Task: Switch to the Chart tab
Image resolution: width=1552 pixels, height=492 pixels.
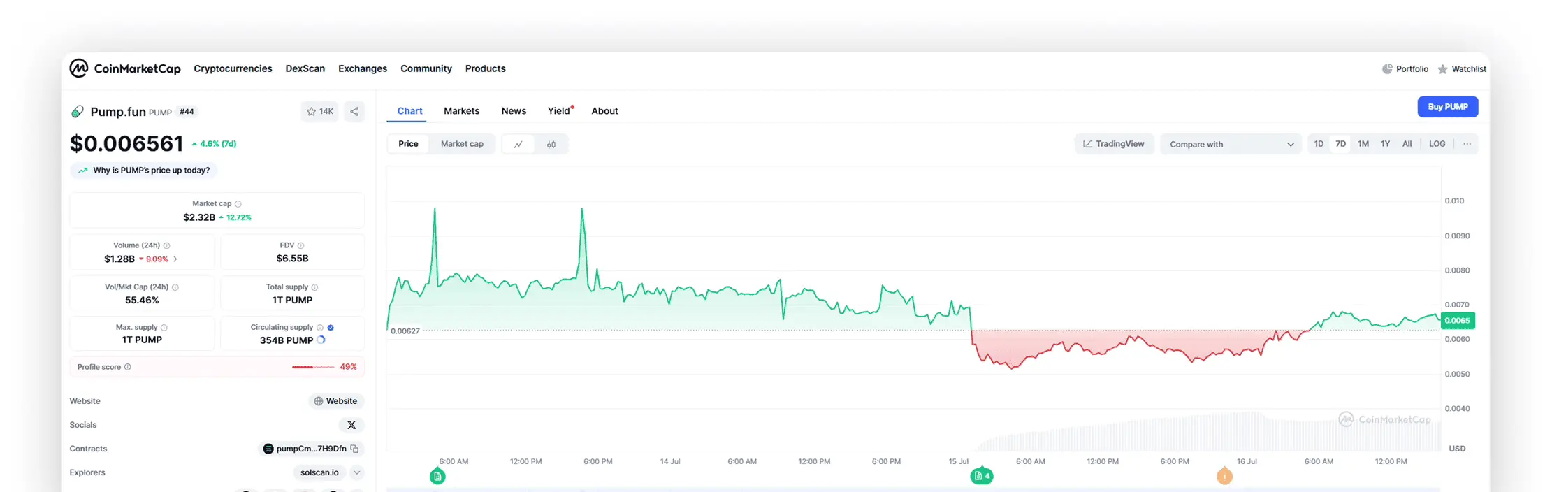Action: [x=410, y=111]
